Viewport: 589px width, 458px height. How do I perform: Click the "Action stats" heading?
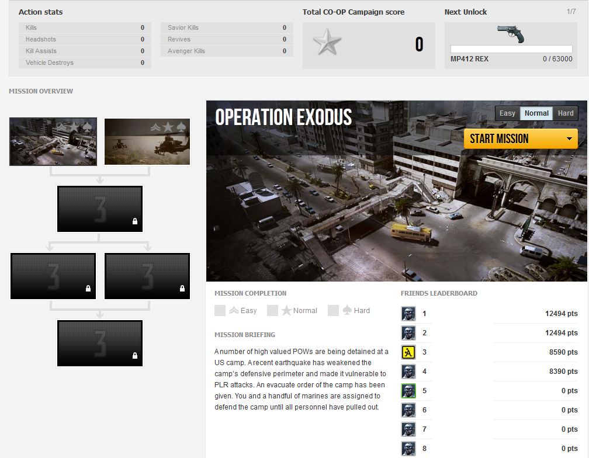pyautogui.click(x=40, y=12)
